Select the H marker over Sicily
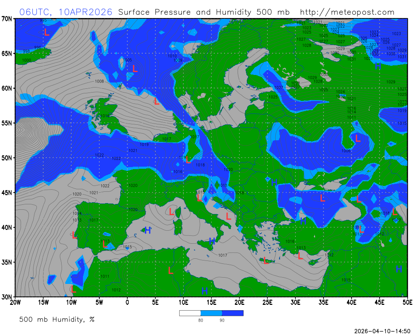419x335 pixels. (x=212, y=241)
